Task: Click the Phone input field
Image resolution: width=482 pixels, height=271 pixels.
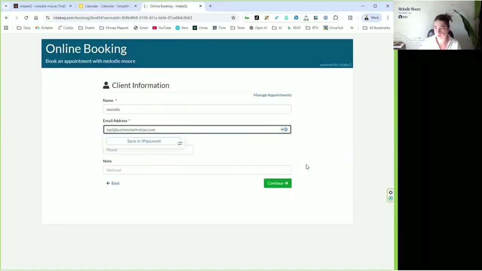Action: (148, 150)
